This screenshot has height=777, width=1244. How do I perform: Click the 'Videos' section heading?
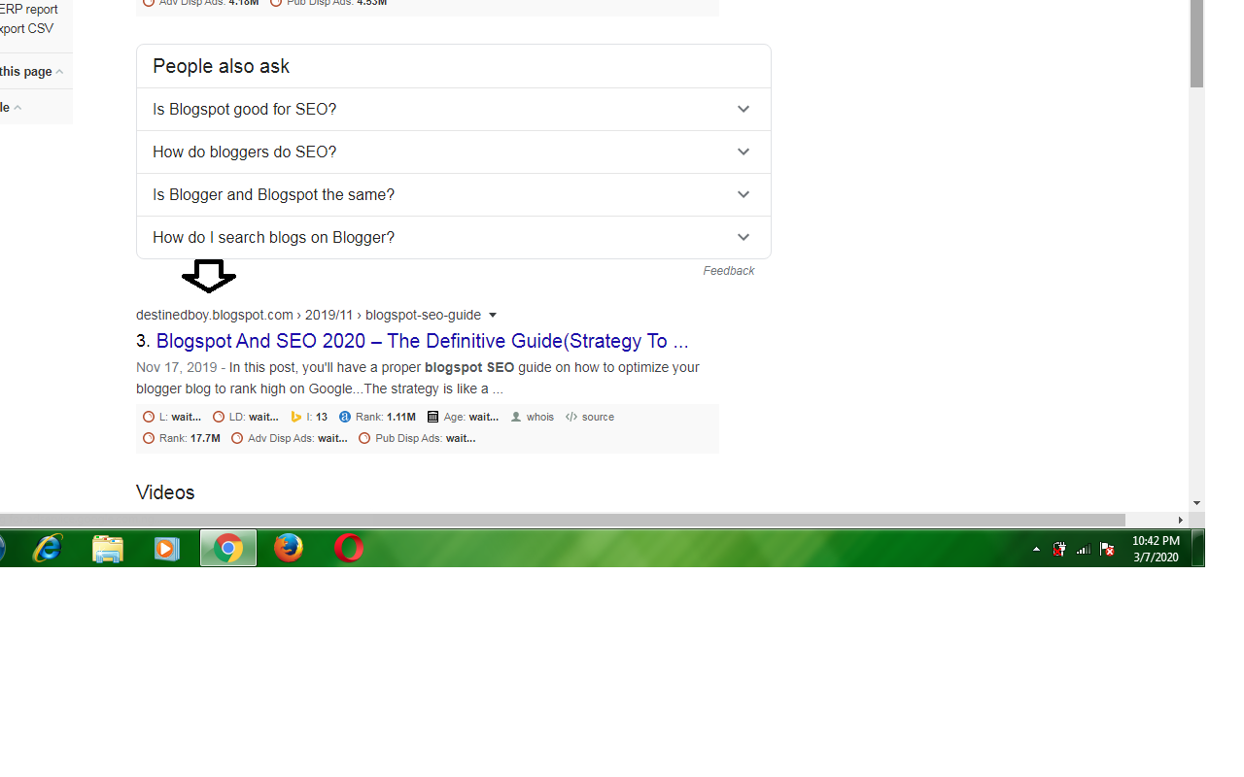tap(165, 492)
